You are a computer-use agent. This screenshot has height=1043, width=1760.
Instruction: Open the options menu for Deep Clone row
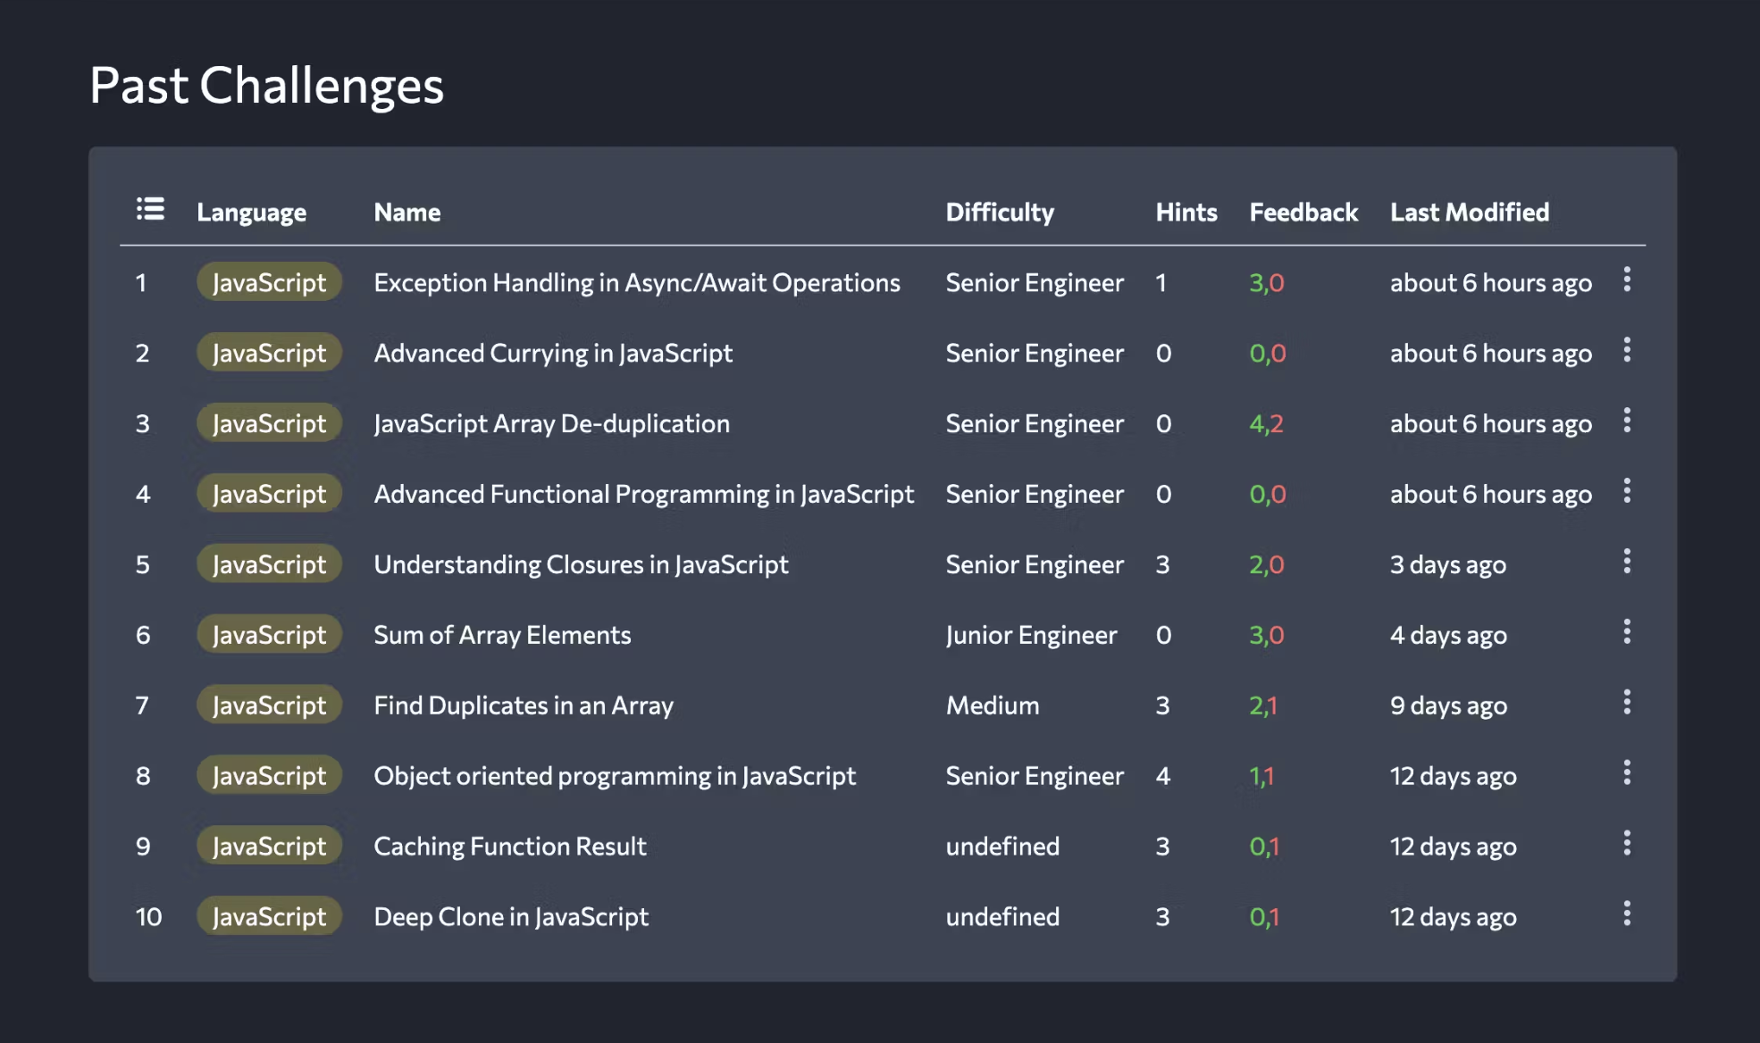(x=1627, y=914)
